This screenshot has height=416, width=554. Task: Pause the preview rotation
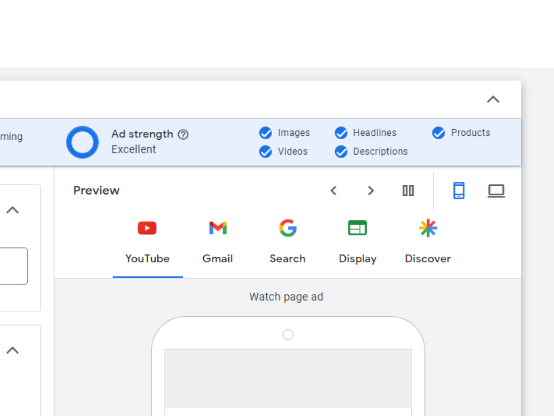(408, 191)
